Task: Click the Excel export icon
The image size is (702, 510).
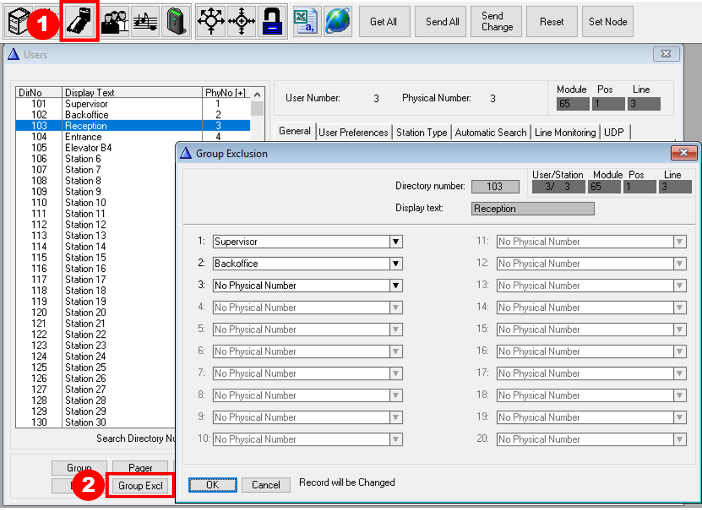Action: click(x=306, y=22)
